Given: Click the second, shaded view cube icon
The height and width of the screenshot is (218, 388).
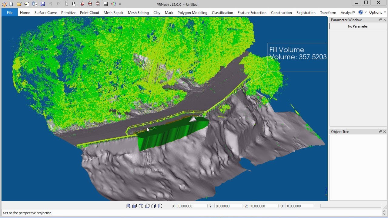Looking at the screenshot, I should [134, 206].
